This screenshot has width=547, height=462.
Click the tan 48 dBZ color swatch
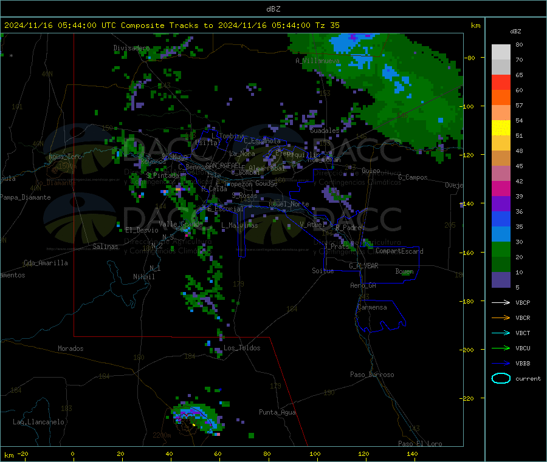pos(501,158)
